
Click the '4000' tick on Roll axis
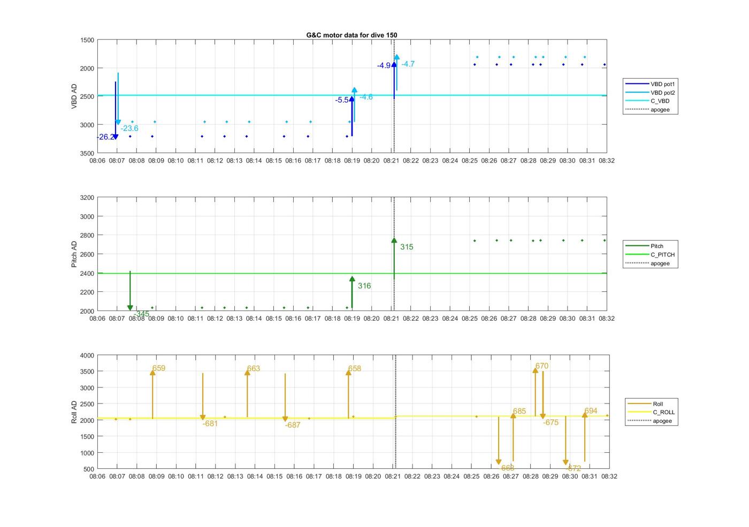pyautogui.click(x=87, y=355)
